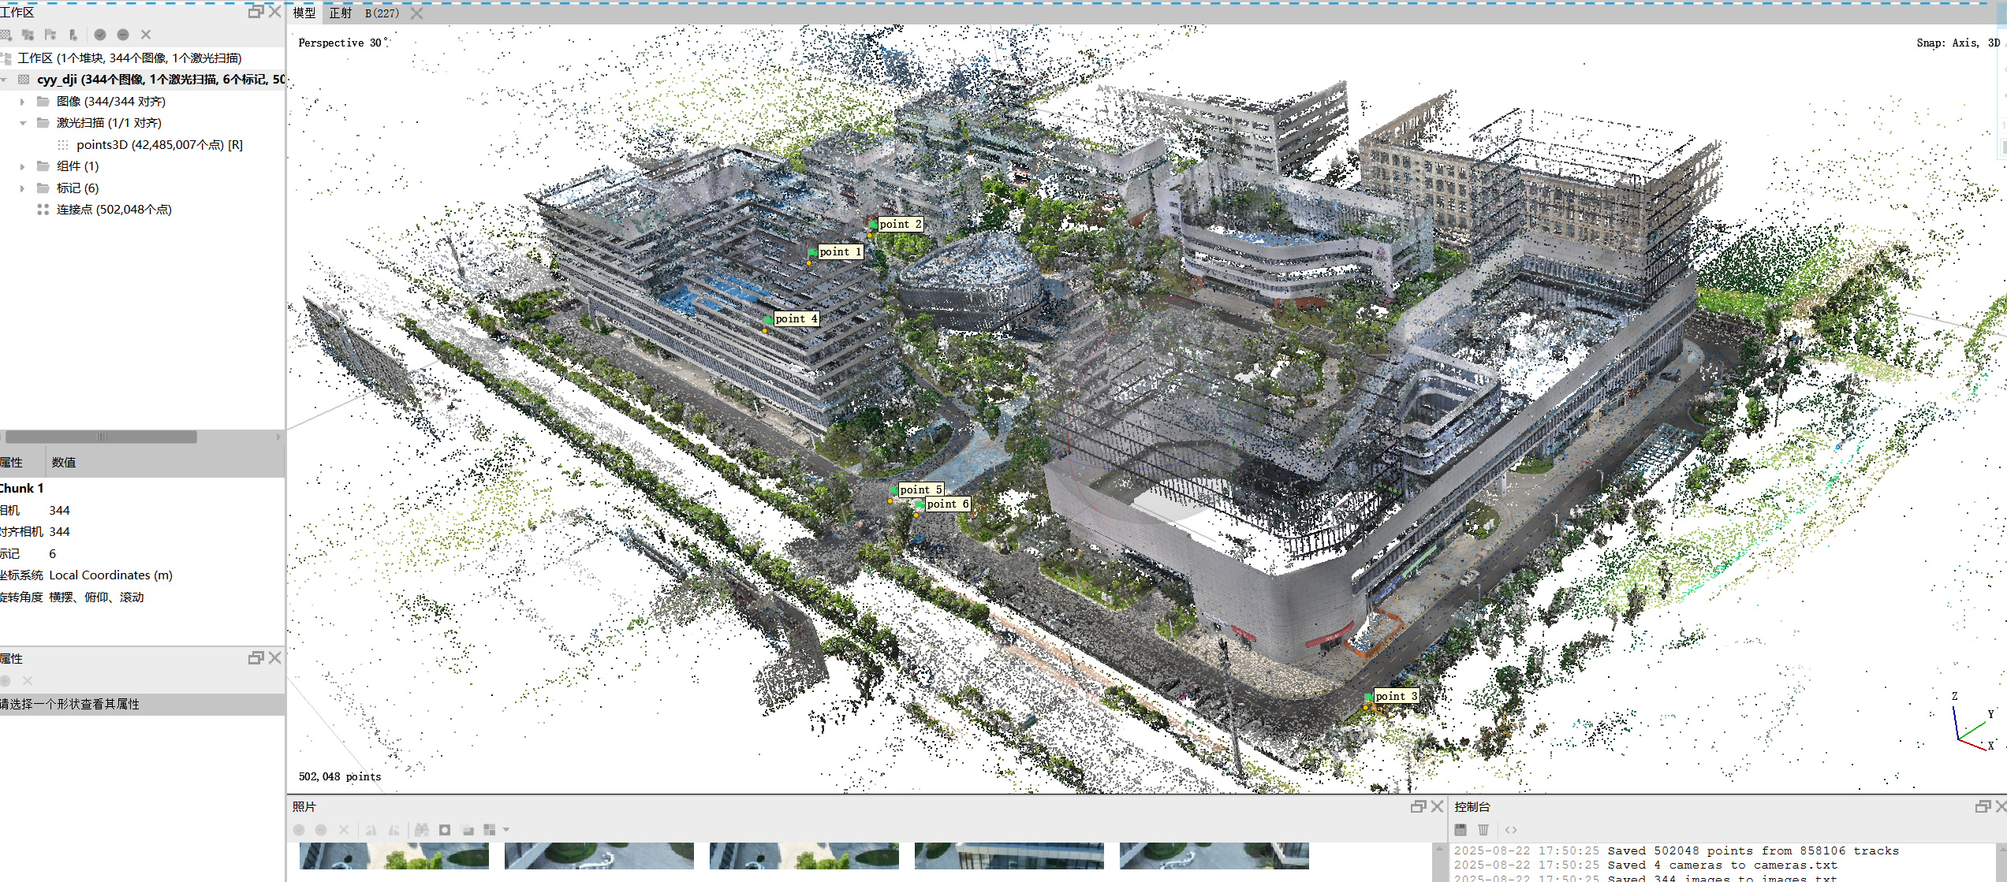
Task: Click Reset Filter binoculars icon in Photos
Action: [422, 829]
